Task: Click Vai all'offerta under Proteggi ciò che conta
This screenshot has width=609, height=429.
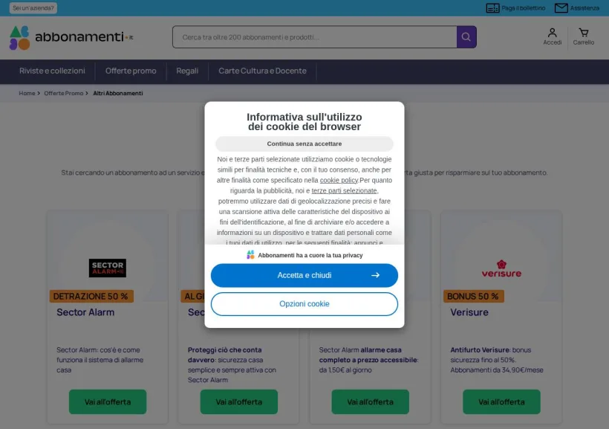Action: pos(239,401)
